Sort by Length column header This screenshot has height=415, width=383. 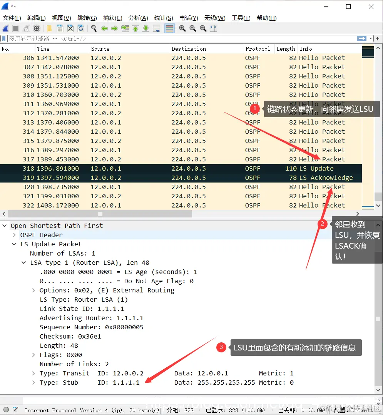[x=286, y=49]
